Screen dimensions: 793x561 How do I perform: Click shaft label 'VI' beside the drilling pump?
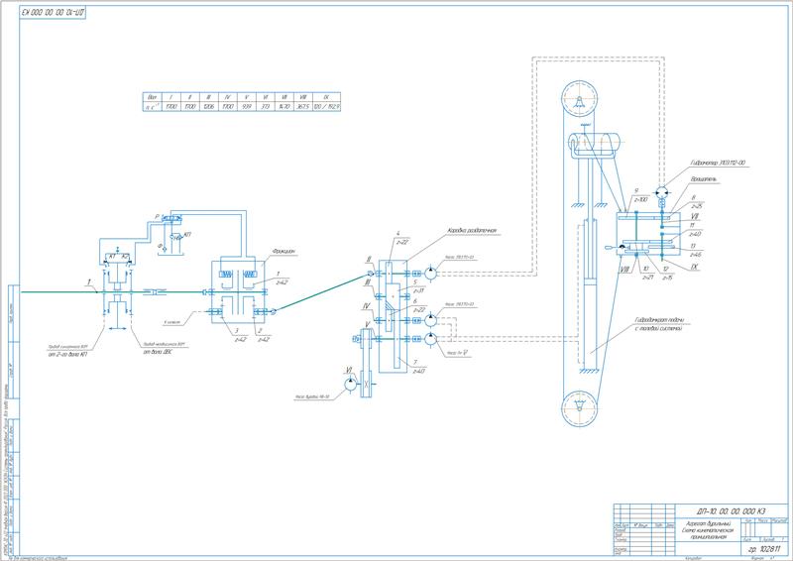point(348,371)
